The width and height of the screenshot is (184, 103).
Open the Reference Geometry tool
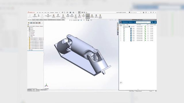click(72, 16)
